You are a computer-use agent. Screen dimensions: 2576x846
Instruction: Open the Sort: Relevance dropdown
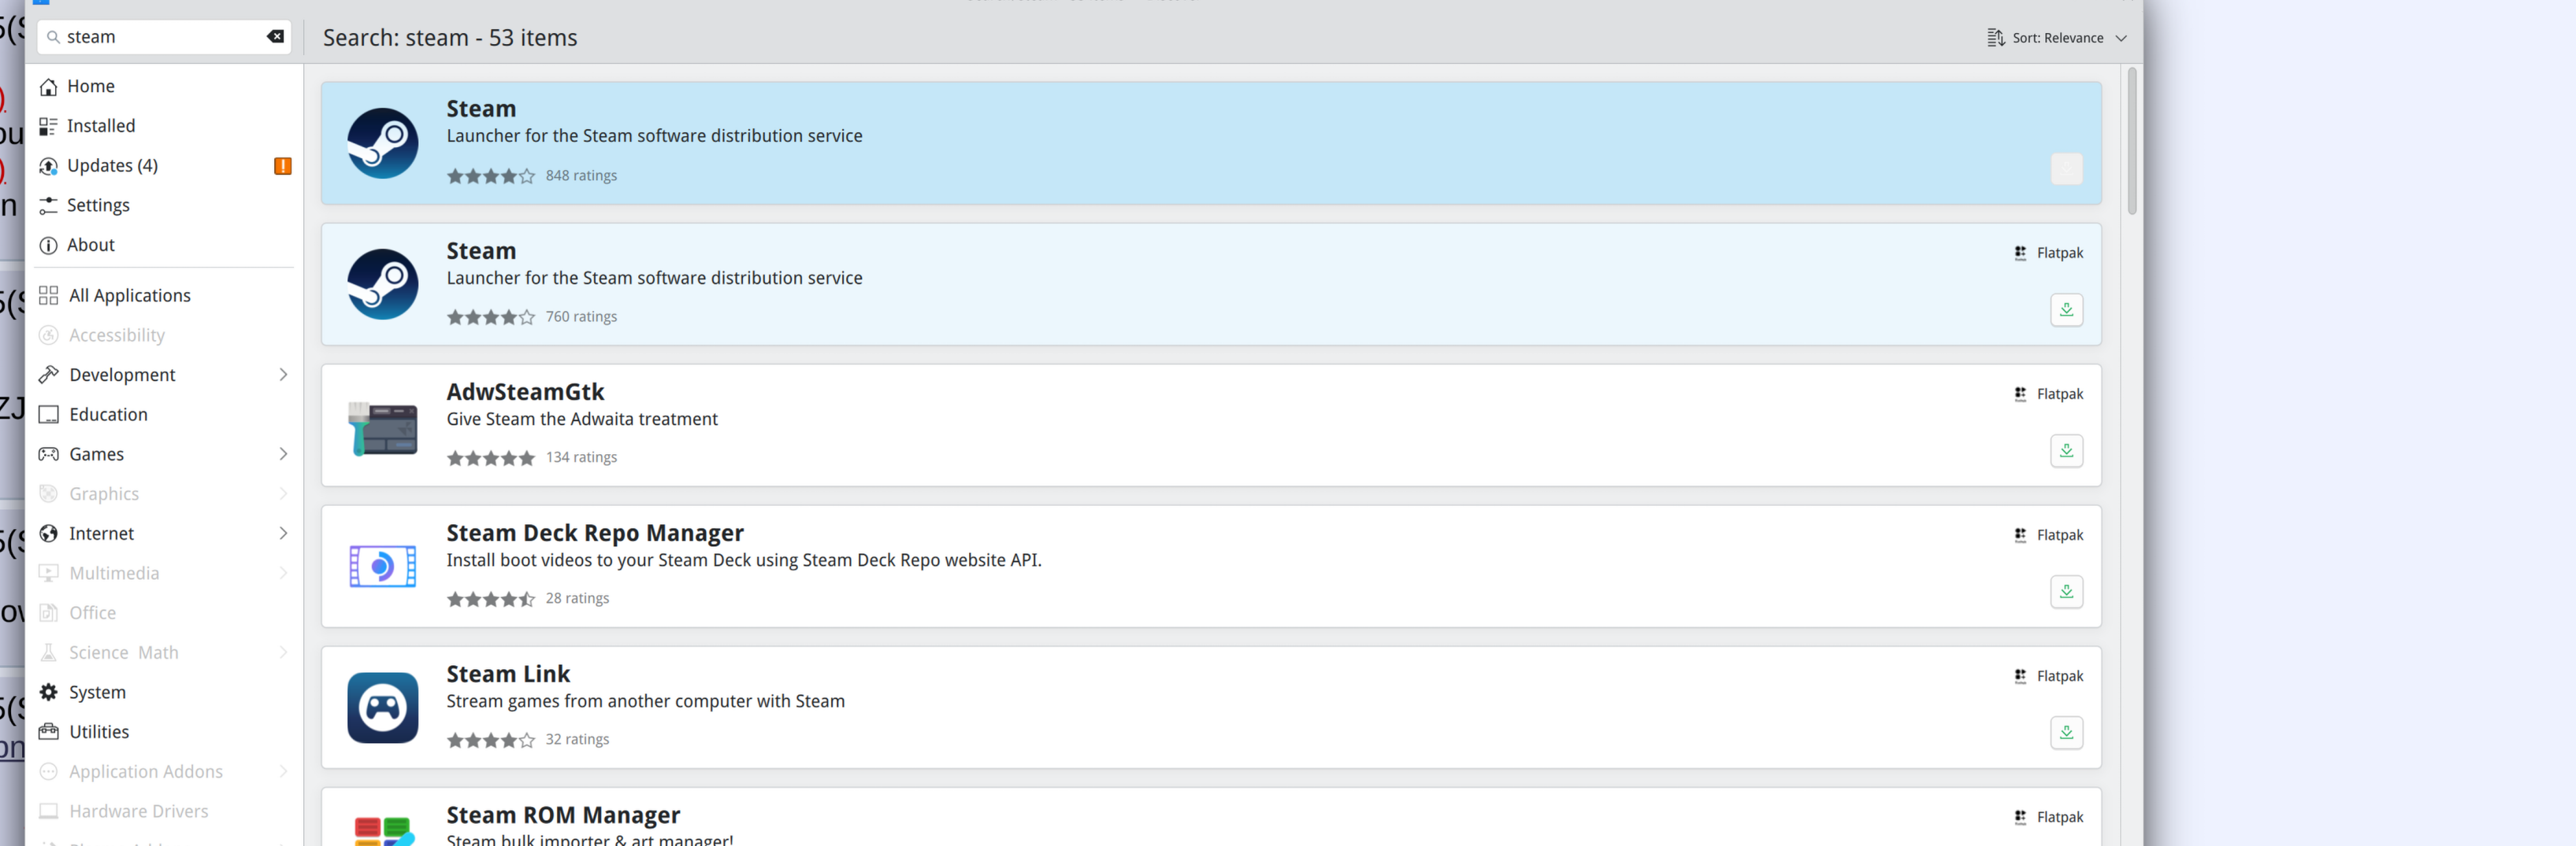2057,38
